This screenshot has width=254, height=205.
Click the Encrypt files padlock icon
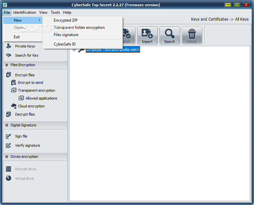[9, 75]
